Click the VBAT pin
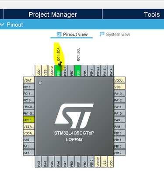The image size is (164, 175). pyautogui.click(x=29, y=80)
